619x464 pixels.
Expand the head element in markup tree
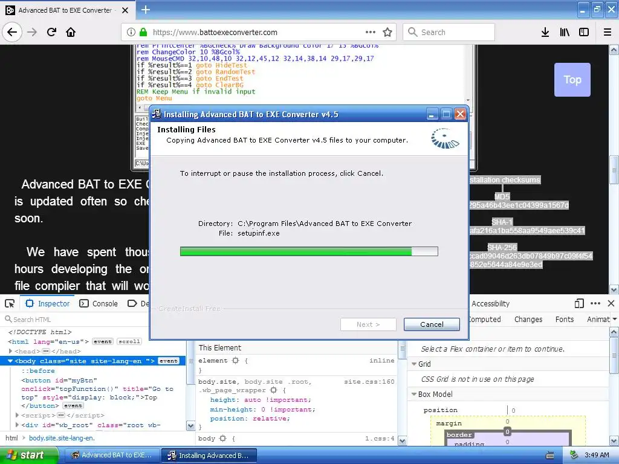click(11, 351)
